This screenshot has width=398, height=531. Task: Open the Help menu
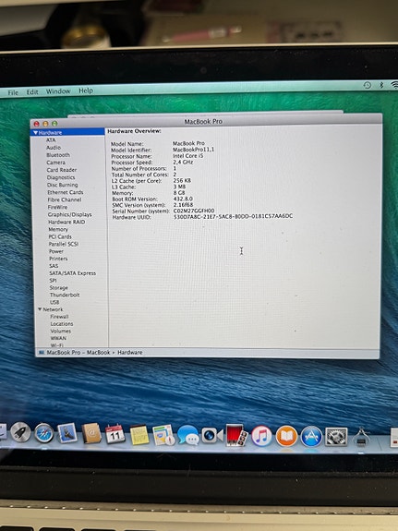(86, 91)
